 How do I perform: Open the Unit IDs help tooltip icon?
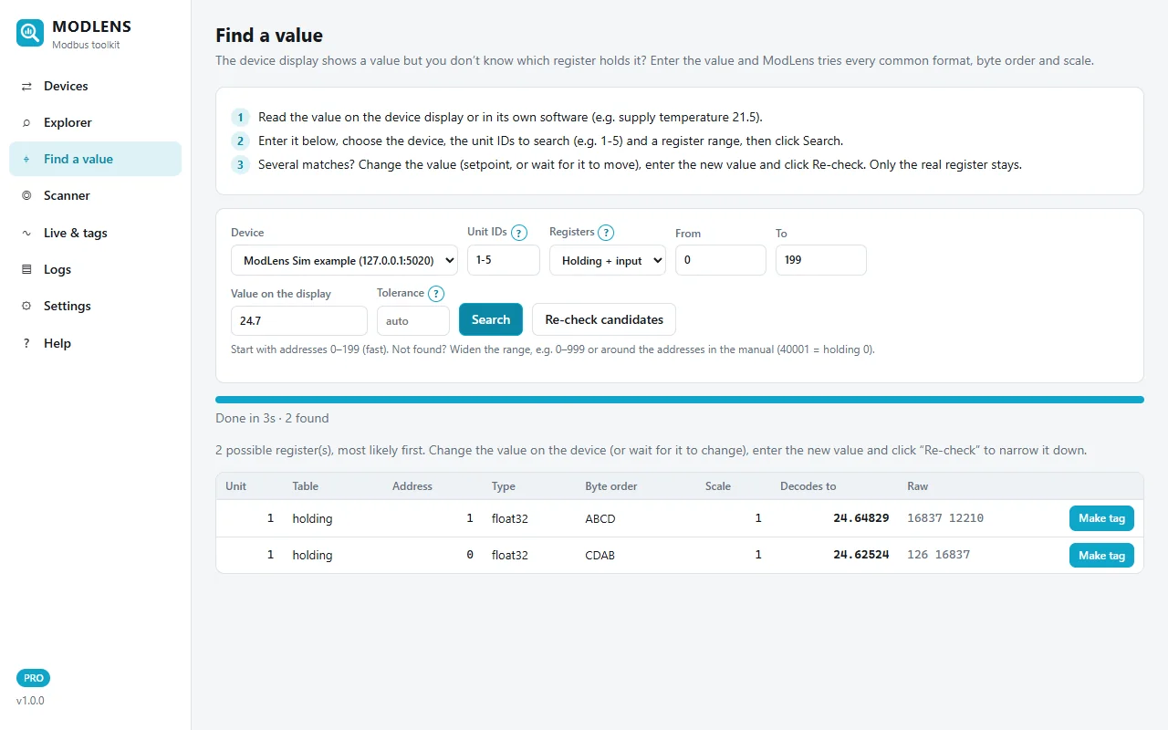pyautogui.click(x=519, y=233)
